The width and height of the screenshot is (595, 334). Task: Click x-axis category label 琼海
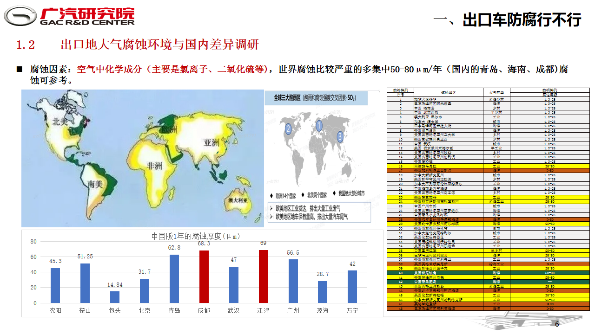tap(323, 310)
